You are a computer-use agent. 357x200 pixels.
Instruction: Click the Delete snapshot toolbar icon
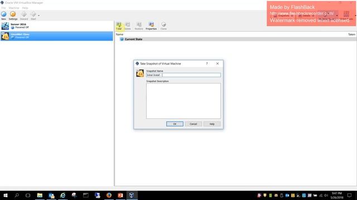click(128, 26)
